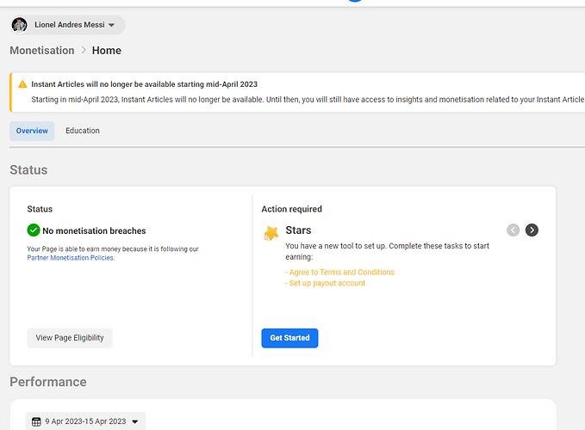This screenshot has height=430, width=585.
Task: Click the Stars heading under Action required
Action: click(298, 230)
